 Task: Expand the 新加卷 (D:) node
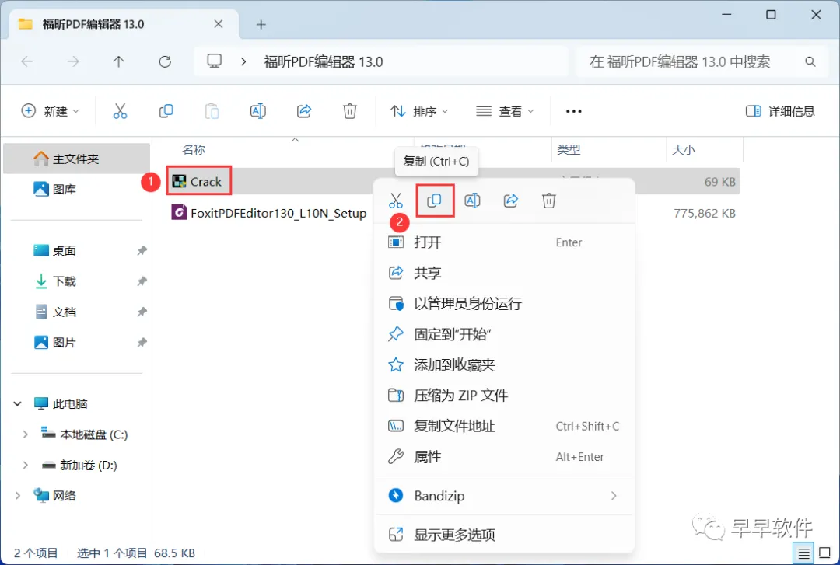[25, 465]
